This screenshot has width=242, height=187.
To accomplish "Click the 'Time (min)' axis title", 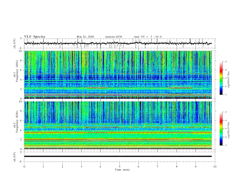I will click(122, 170).
